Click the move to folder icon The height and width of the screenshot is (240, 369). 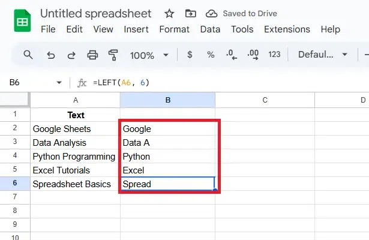click(x=190, y=13)
